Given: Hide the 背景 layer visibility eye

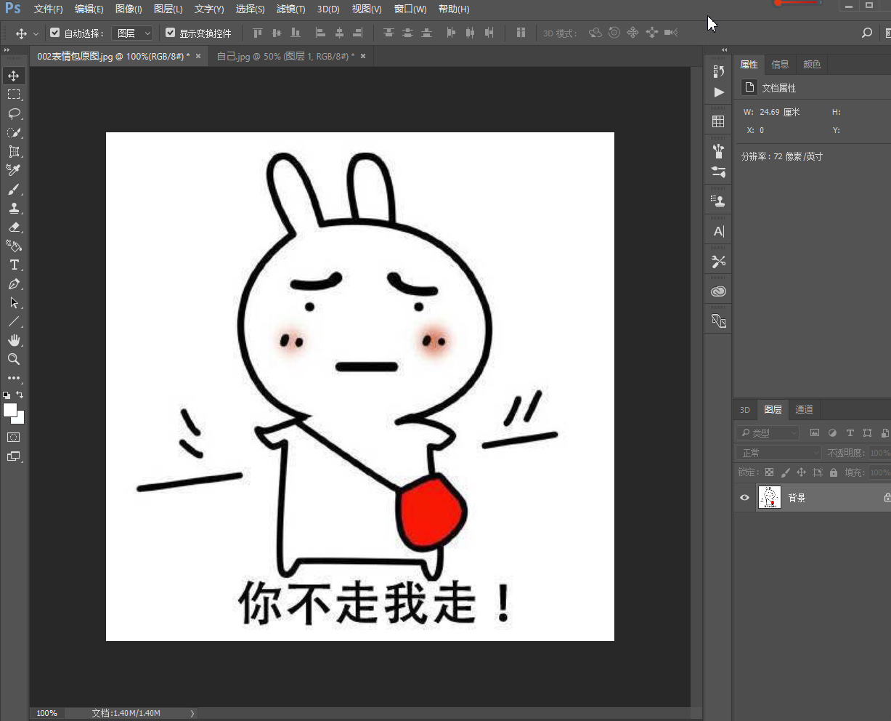Looking at the screenshot, I should click(x=744, y=497).
